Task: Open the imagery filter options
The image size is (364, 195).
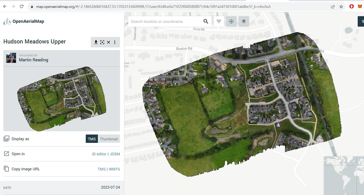Action: 219,21
